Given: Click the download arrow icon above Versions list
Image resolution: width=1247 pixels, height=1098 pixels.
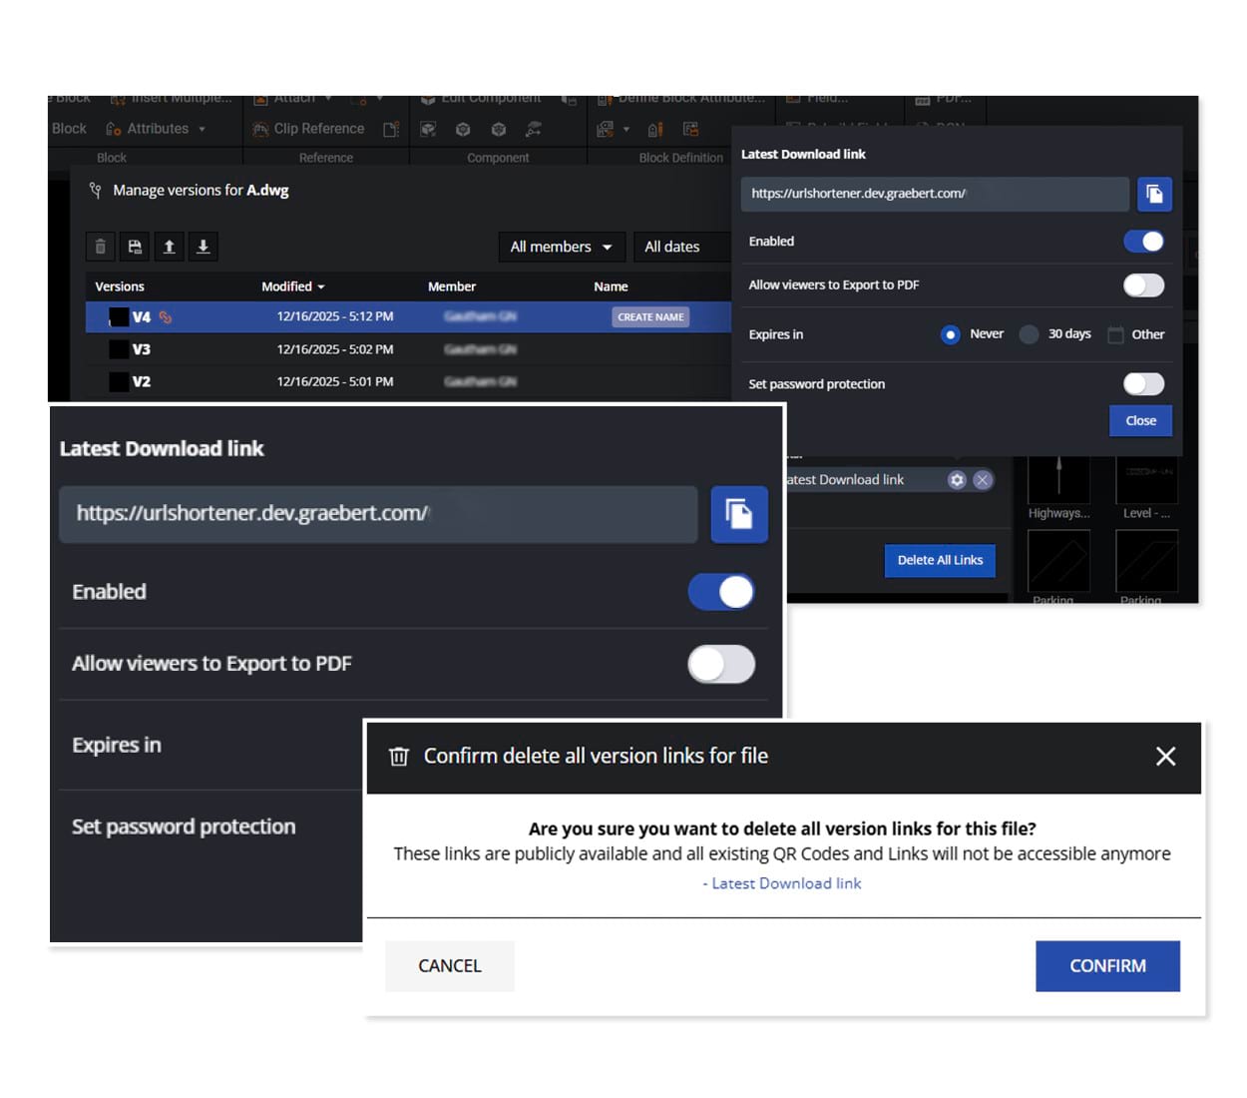Looking at the screenshot, I should (x=203, y=247).
